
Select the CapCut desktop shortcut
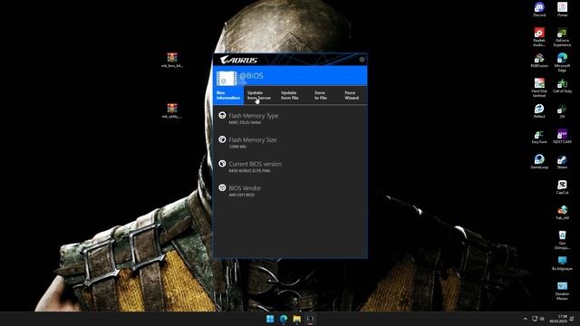tap(562, 187)
